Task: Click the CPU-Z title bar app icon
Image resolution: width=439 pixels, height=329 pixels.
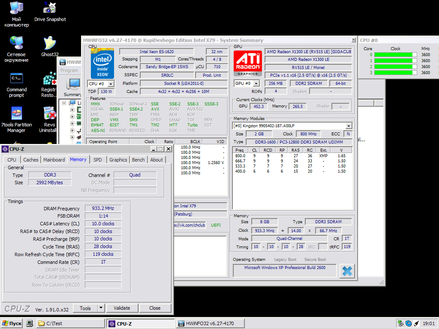Action: pyautogui.click(x=5, y=149)
